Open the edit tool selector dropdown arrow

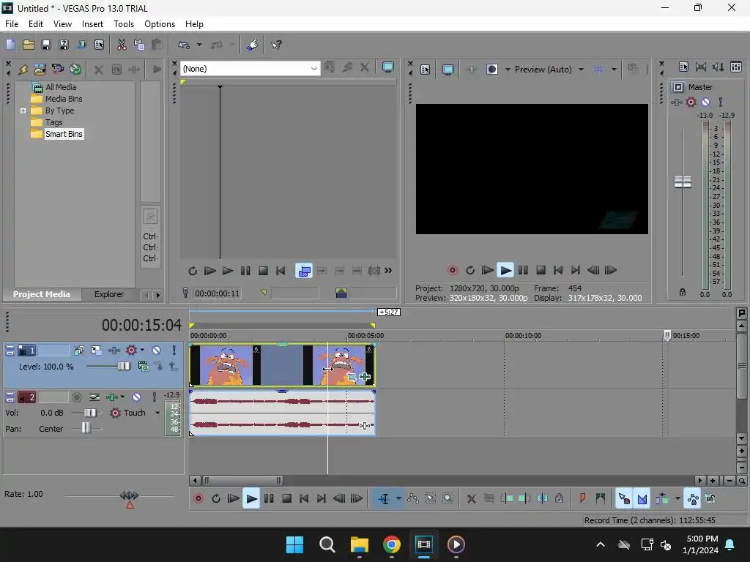(x=398, y=499)
